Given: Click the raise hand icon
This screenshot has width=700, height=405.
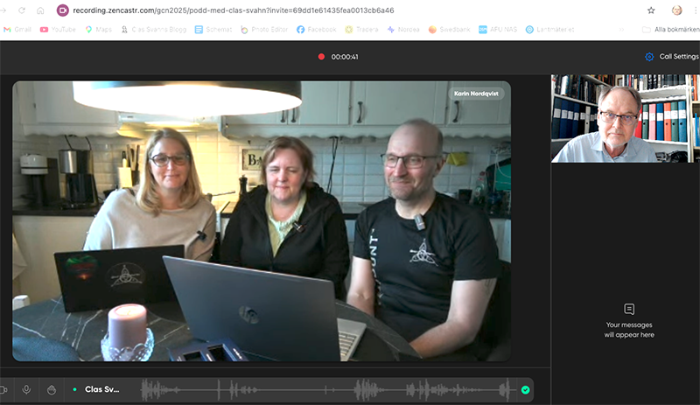Looking at the screenshot, I should click(x=52, y=389).
